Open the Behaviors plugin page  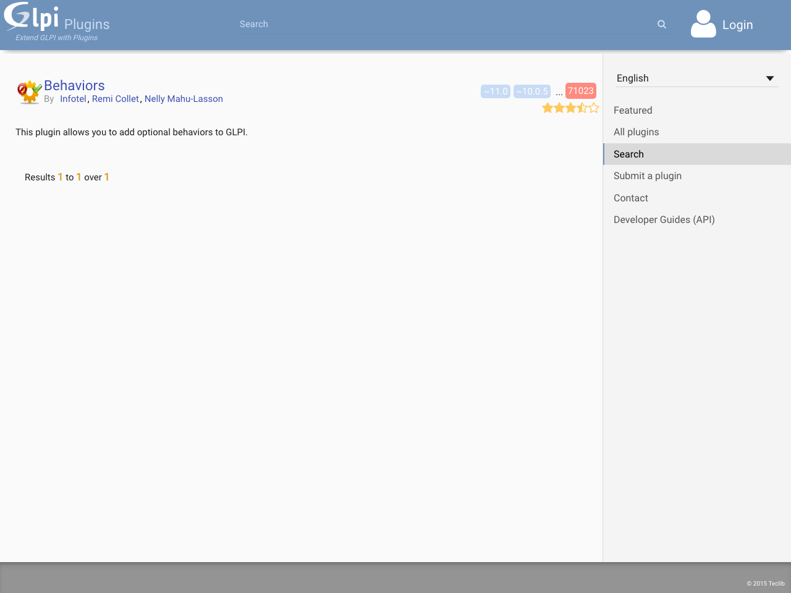coord(74,85)
